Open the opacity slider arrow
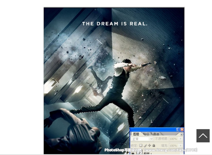Image resolution: width=212 pixels, height=155 pixels. tap(181, 139)
